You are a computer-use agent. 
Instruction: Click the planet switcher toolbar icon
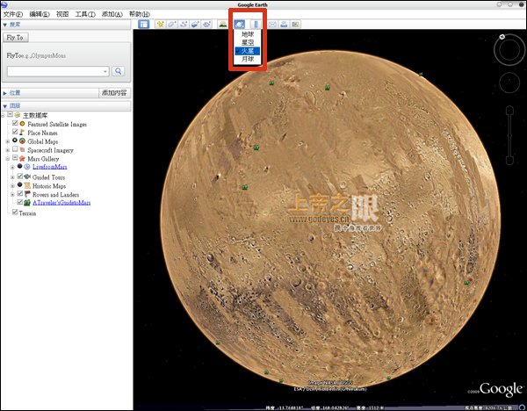tap(239, 25)
